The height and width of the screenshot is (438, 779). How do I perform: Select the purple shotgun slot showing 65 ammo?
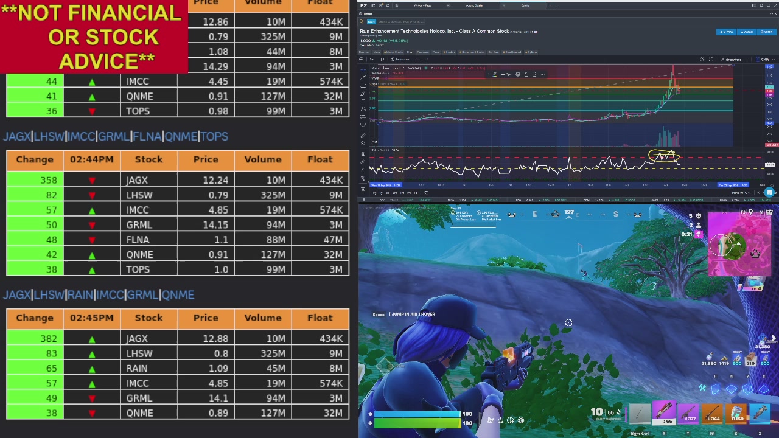click(664, 412)
